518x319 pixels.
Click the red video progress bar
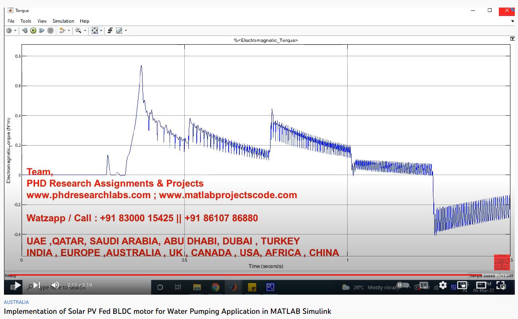click(x=239, y=275)
